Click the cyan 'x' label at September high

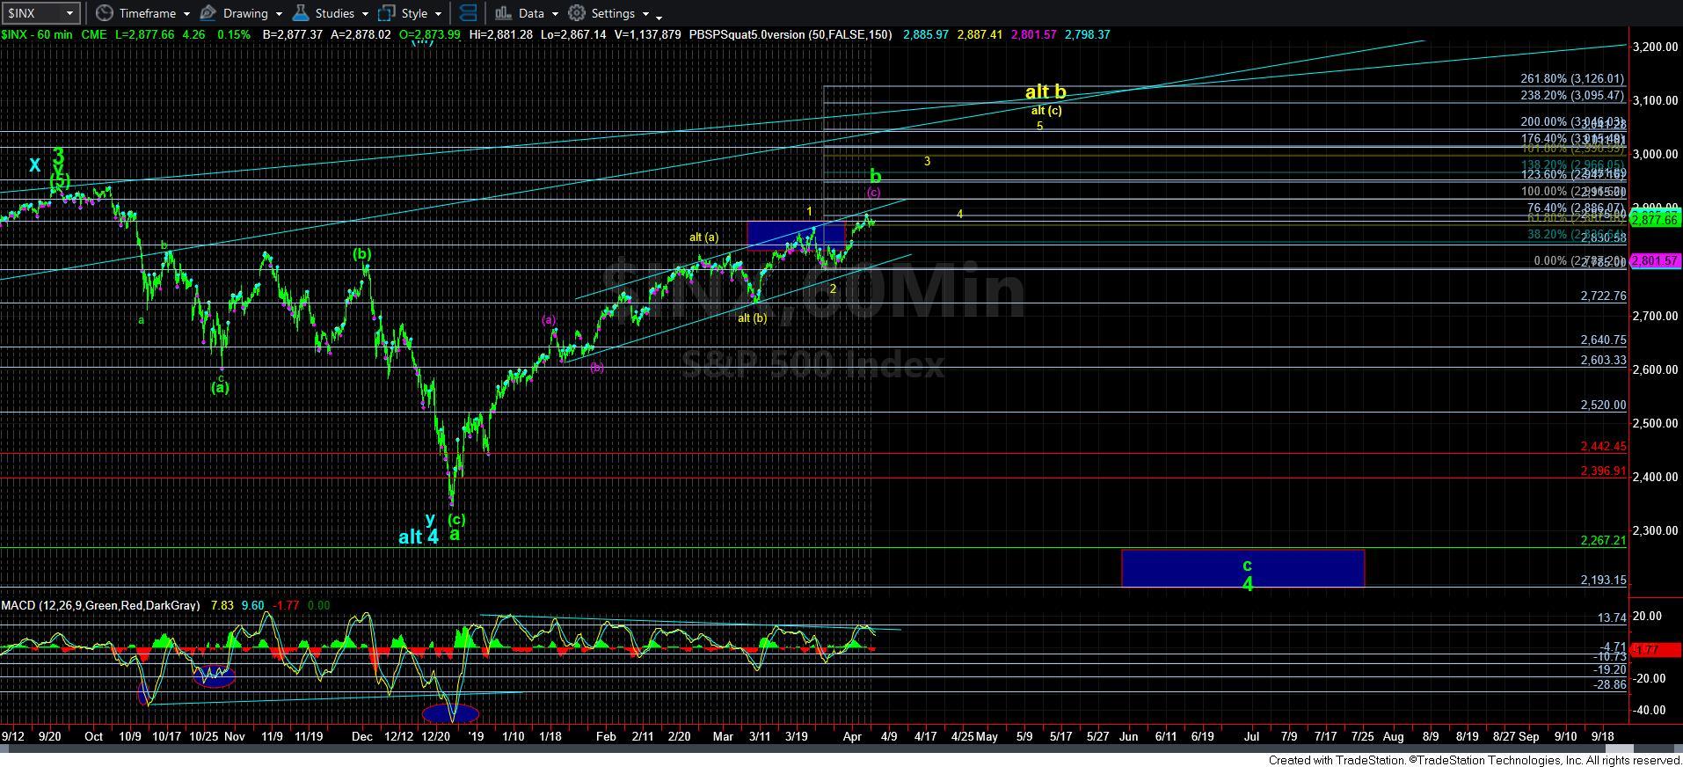34,164
